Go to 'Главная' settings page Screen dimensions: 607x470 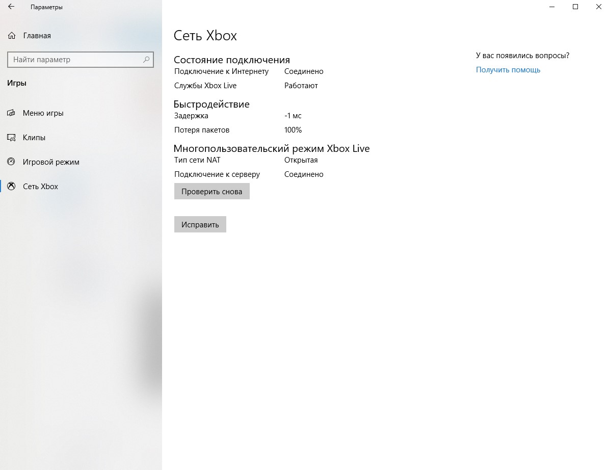click(37, 36)
